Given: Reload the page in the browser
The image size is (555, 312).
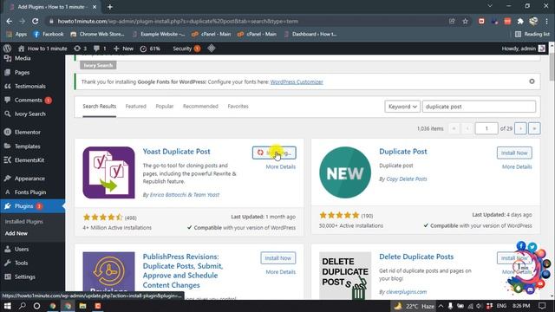Looking at the screenshot, I should 35,21.
